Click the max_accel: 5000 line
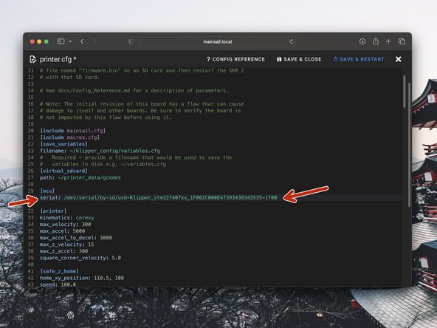 63,231
